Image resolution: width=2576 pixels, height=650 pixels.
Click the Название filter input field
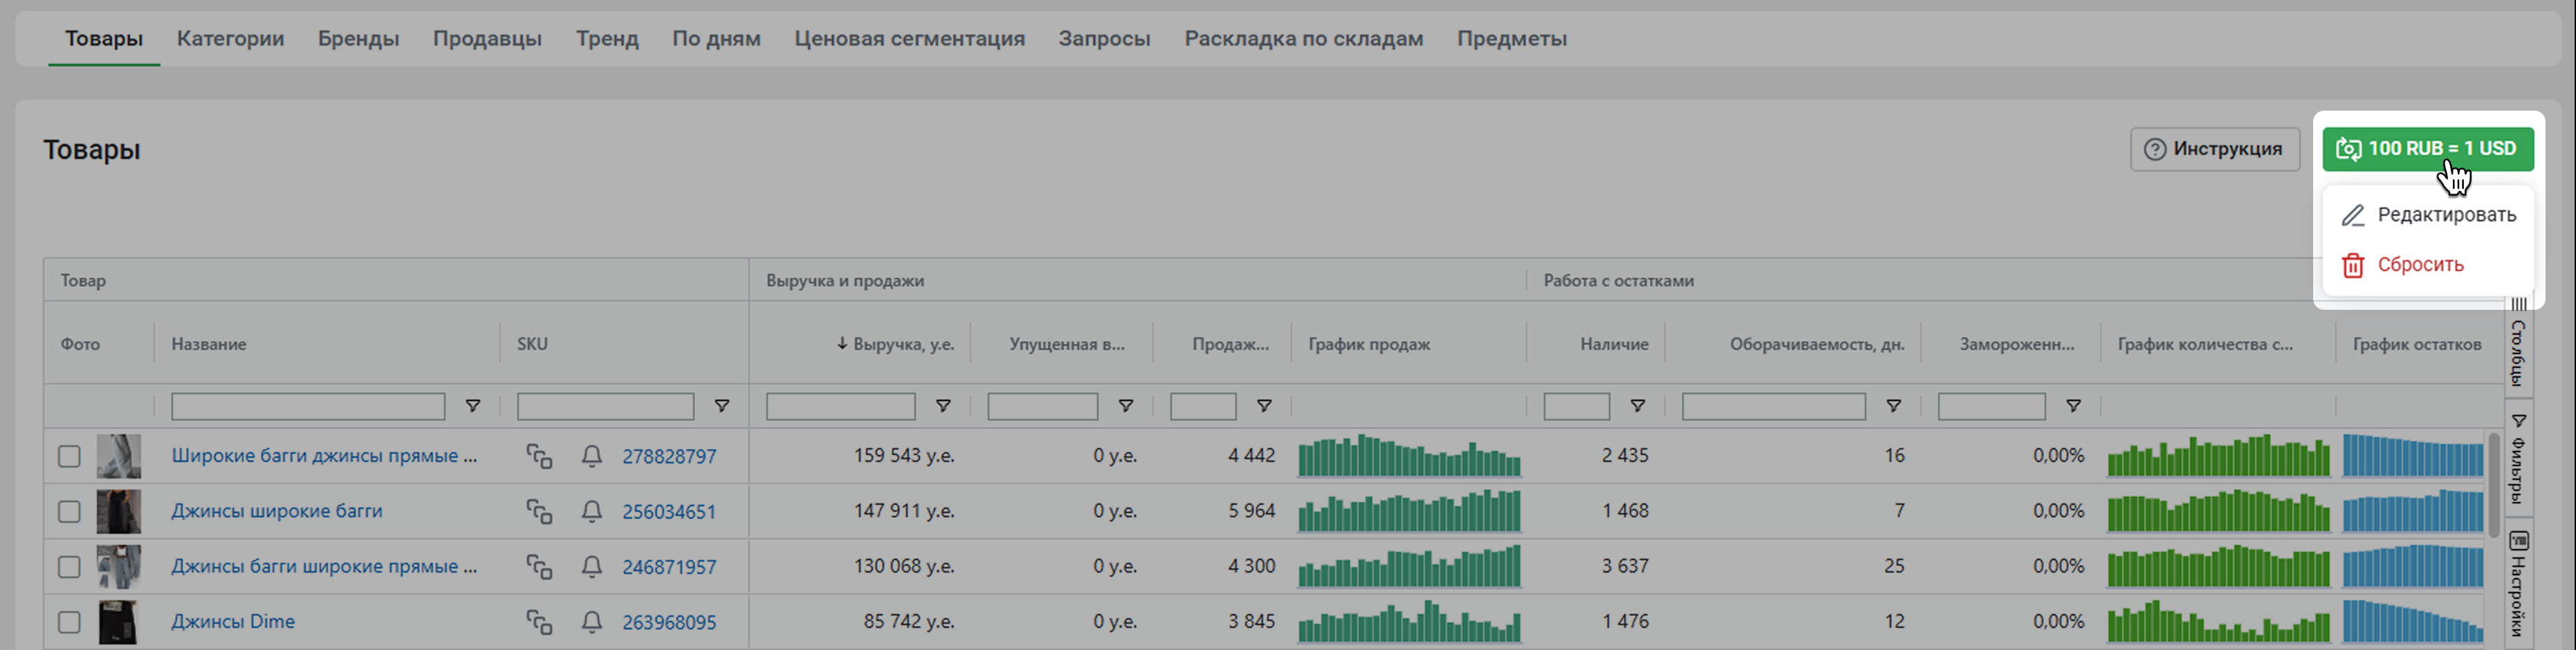308,406
